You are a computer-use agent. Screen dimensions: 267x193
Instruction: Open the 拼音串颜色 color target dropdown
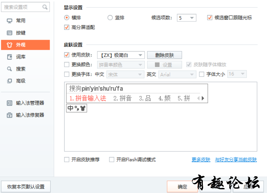pyautogui.click(x=121, y=65)
